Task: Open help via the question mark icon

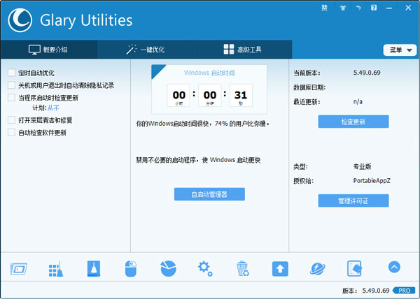Action: [374, 8]
